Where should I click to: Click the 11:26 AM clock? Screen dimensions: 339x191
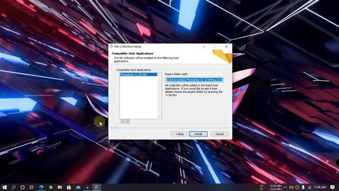(x=320, y=187)
